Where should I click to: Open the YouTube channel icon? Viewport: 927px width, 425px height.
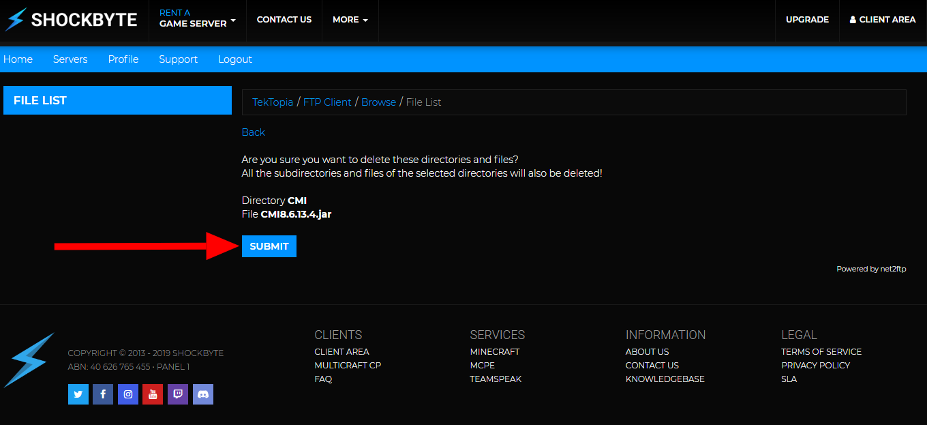tap(153, 394)
